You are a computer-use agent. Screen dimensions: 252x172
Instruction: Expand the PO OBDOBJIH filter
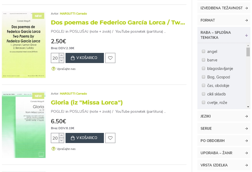pyautogui.click(x=224, y=141)
